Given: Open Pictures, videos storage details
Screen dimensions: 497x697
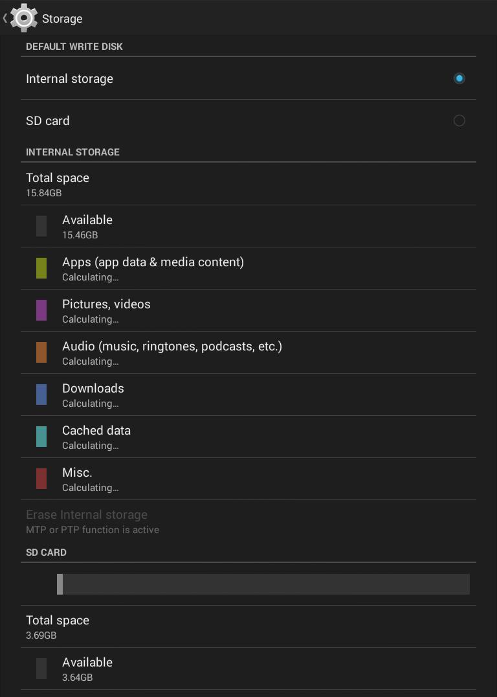Looking at the screenshot, I should tap(106, 310).
